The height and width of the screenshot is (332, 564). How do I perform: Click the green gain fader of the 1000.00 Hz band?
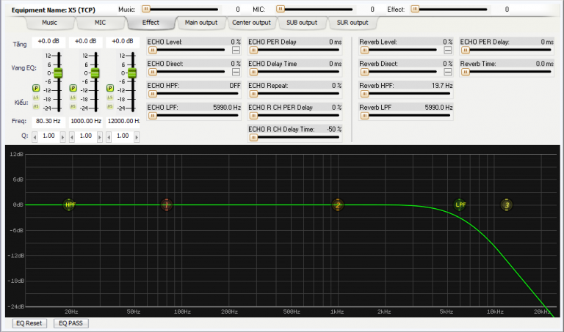[x=95, y=73]
